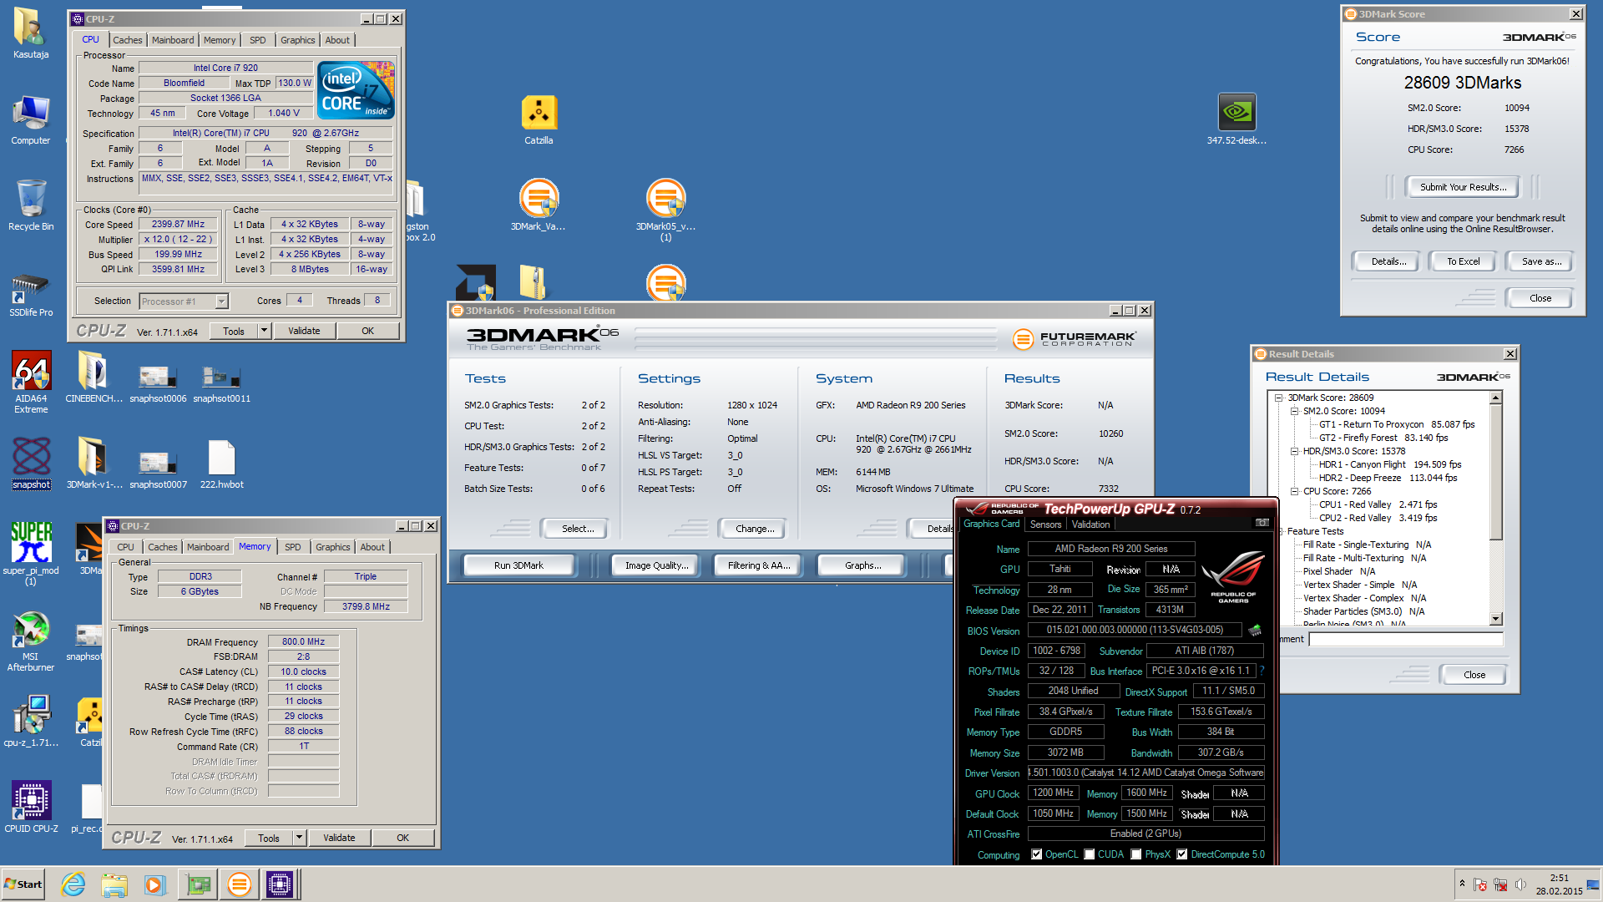
Task: Click Filtering & AA... button
Action: pos(758,565)
